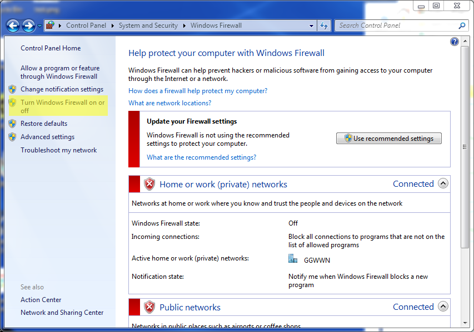This screenshot has width=474, height=332.
Task: Open How does a firewall help link
Action: pos(198,91)
